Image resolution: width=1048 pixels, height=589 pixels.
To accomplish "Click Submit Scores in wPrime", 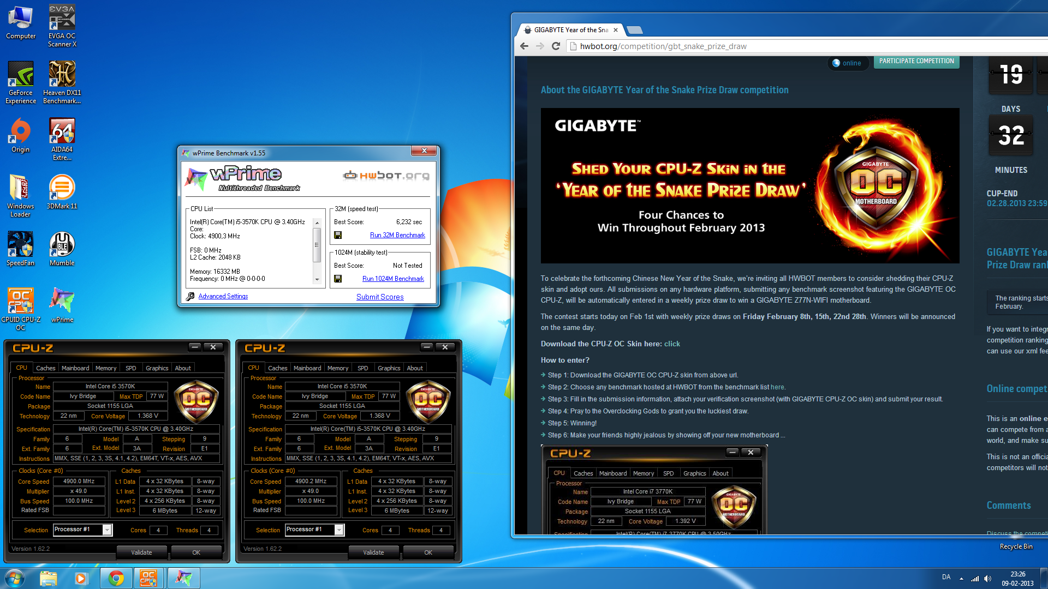I will pyautogui.click(x=380, y=297).
